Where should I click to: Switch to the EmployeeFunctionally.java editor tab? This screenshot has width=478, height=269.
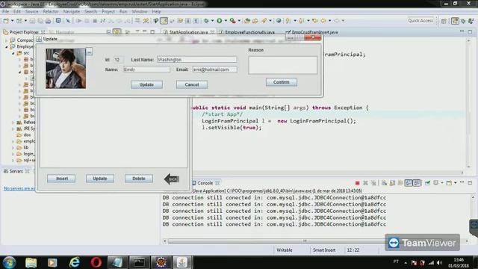click(x=249, y=32)
